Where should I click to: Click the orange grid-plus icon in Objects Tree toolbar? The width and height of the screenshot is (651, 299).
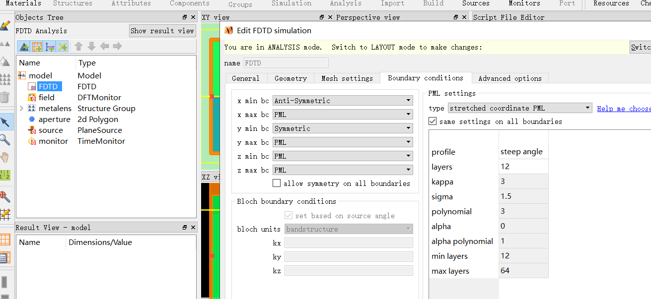coord(36,47)
